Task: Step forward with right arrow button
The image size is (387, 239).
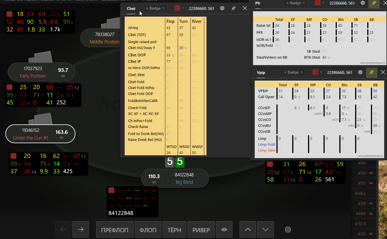Action: pyautogui.click(x=81, y=229)
